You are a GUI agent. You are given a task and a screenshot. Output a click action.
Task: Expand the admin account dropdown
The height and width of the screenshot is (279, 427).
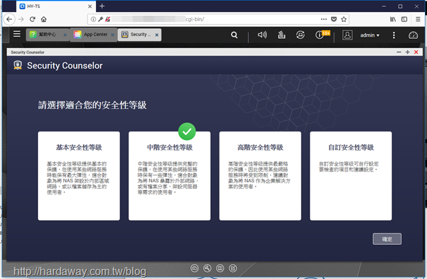point(370,35)
